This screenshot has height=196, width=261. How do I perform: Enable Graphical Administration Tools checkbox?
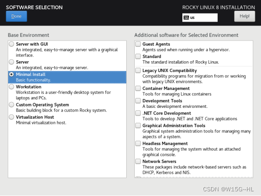138,125
